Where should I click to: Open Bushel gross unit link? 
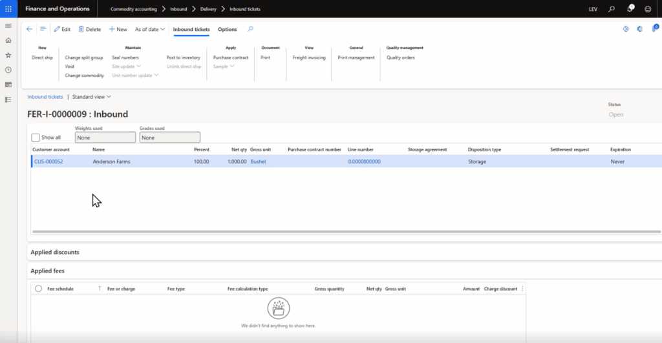[258, 161]
